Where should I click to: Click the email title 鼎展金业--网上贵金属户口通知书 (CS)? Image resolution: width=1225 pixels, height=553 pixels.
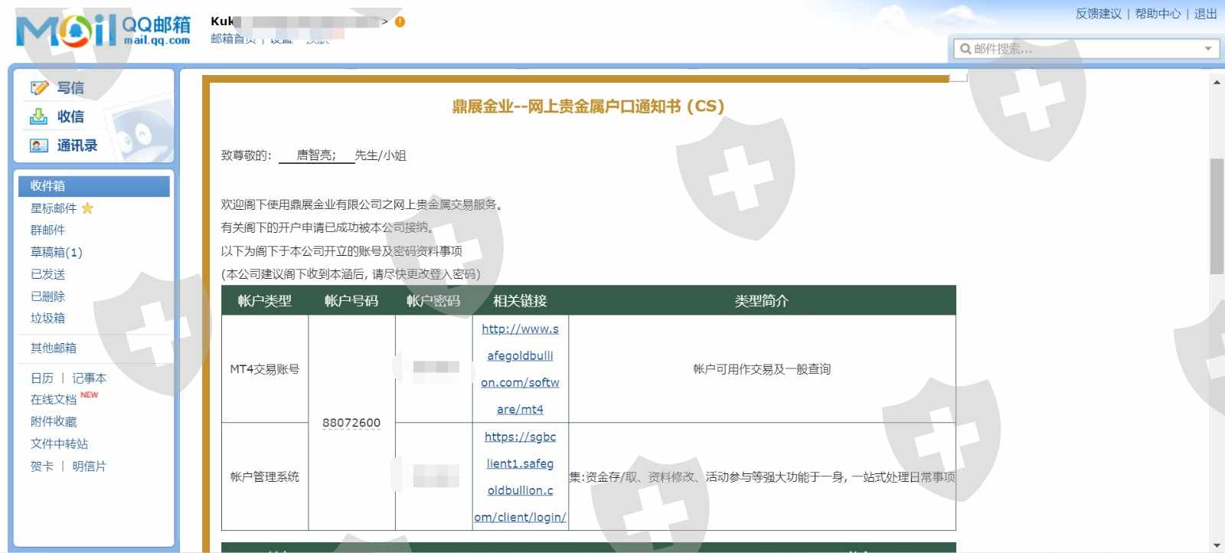[588, 106]
